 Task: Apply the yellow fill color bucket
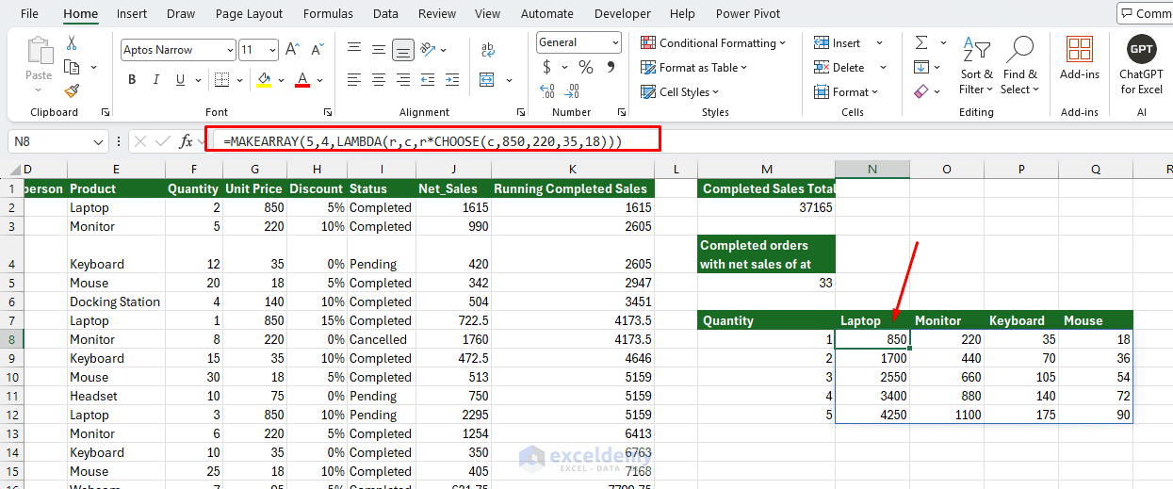pyautogui.click(x=264, y=80)
